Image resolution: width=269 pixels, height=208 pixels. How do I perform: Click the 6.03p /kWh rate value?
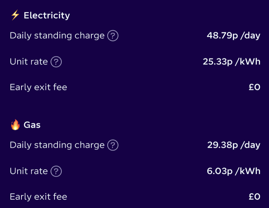click(233, 171)
